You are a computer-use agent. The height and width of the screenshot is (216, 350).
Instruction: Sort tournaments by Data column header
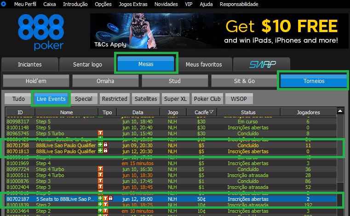point(138,112)
